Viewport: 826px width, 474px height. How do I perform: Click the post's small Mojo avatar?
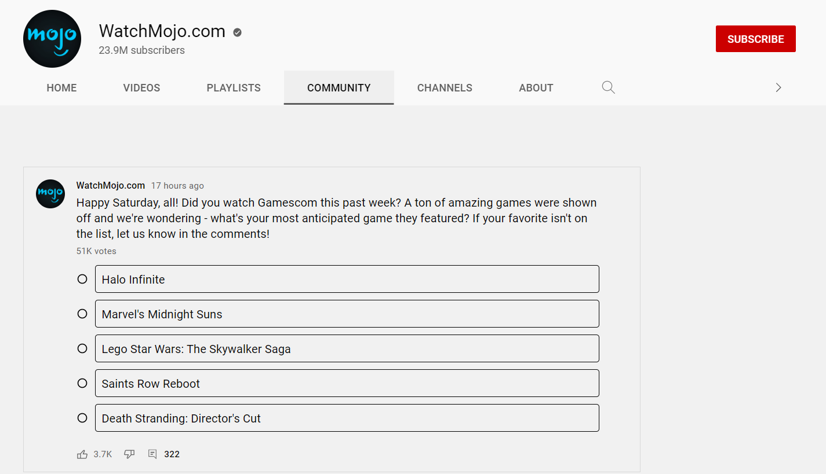50,194
